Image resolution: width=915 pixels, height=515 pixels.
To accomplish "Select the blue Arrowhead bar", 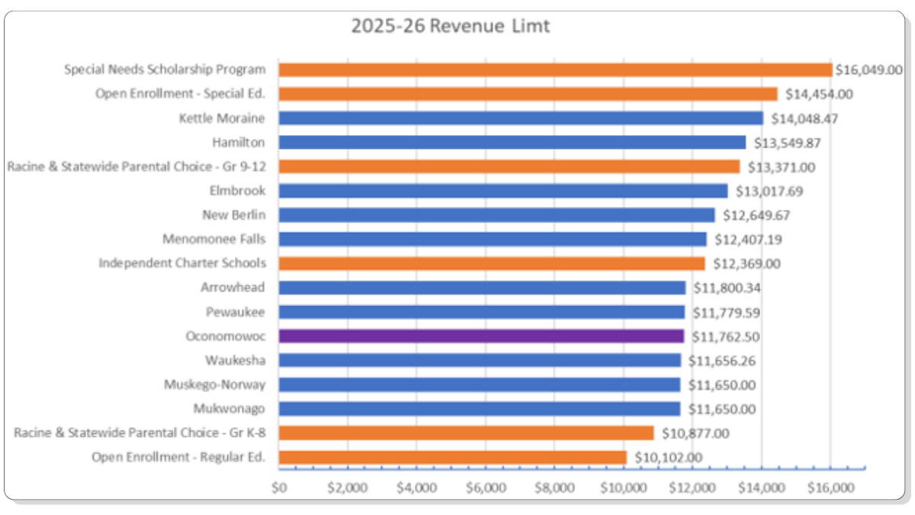I will (483, 288).
